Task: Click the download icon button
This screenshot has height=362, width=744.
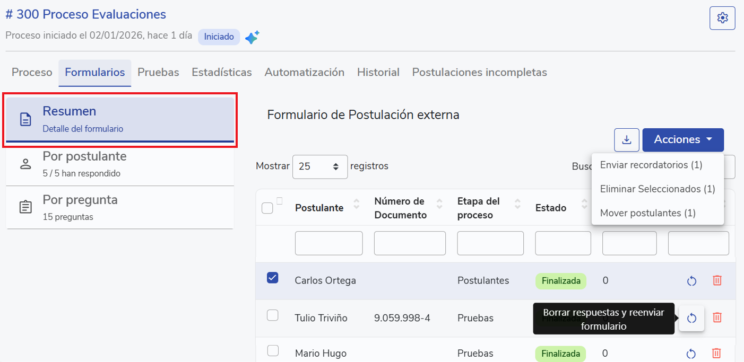Action: (x=627, y=140)
